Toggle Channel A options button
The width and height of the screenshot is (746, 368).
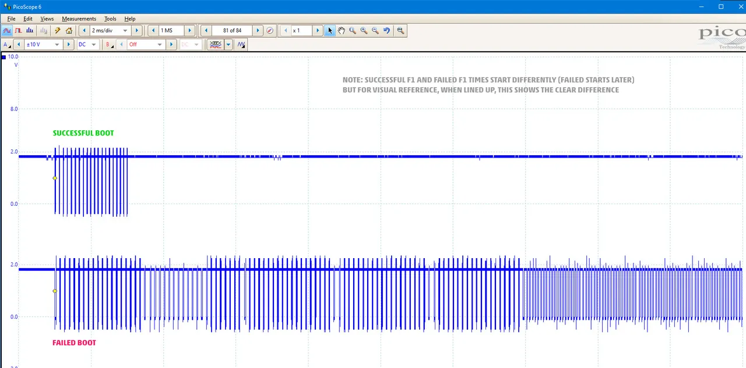point(6,45)
